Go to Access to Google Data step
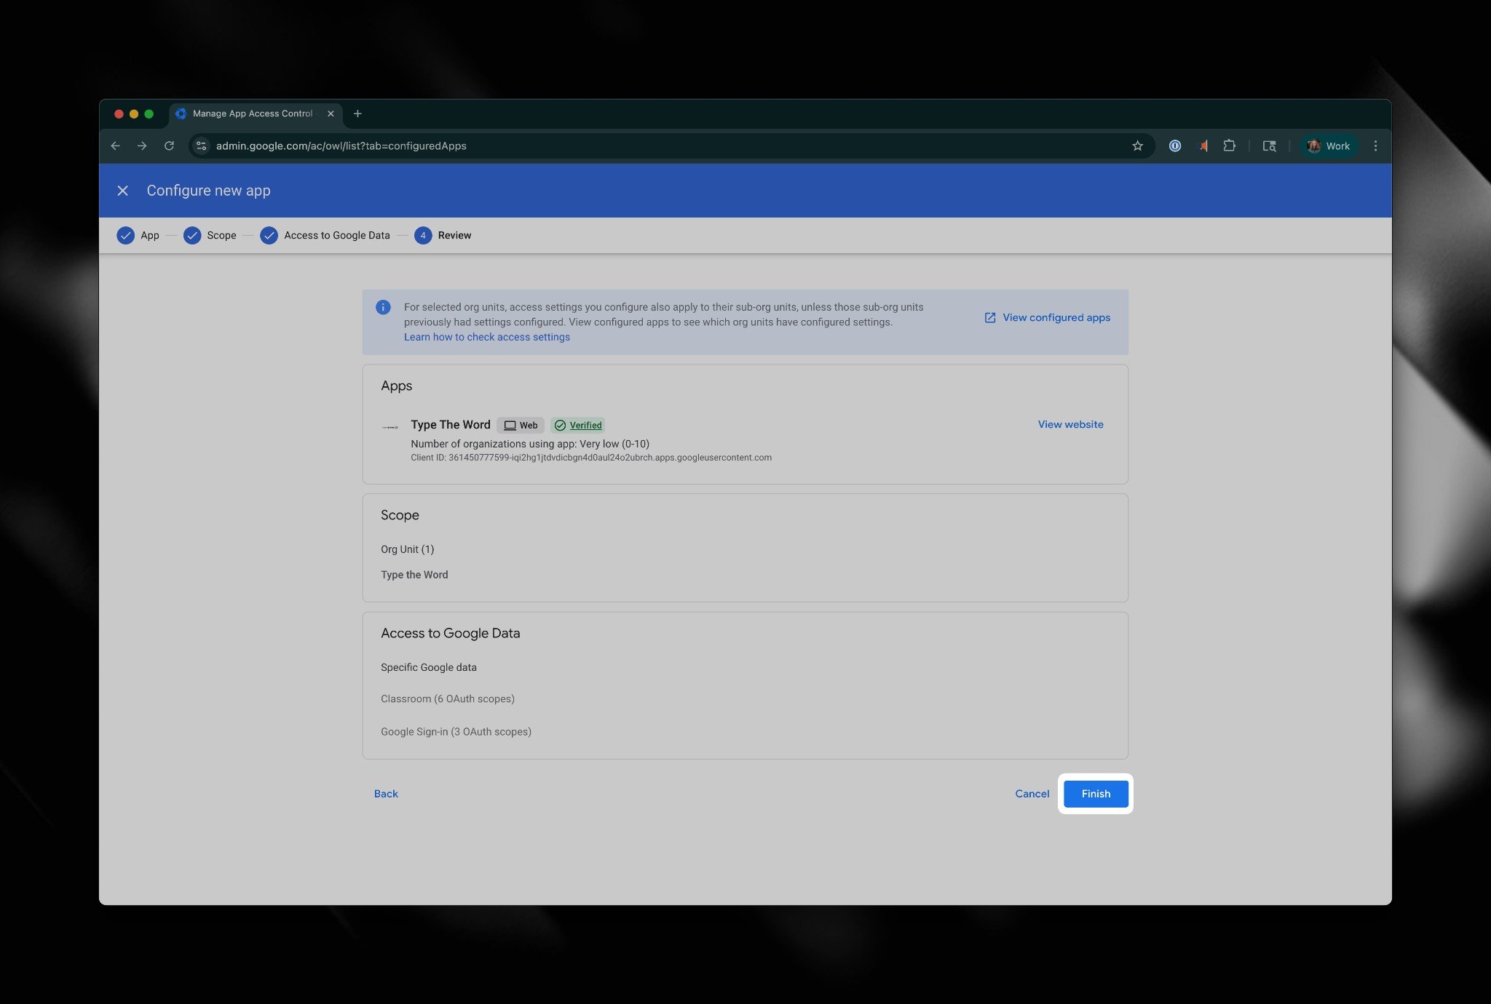This screenshot has height=1004, width=1491. pyautogui.click(x=325, y=236)
